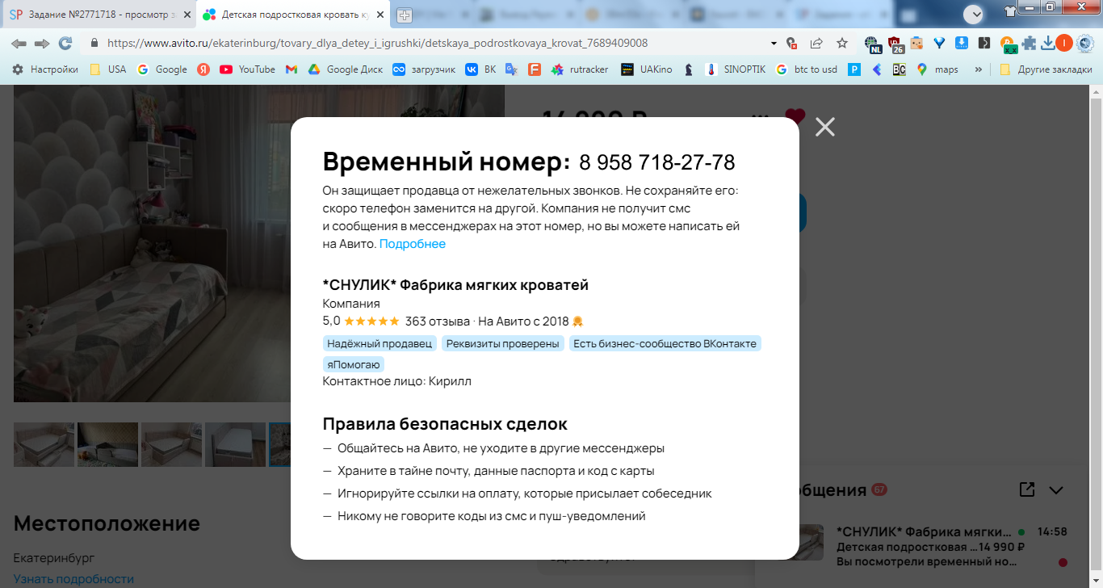Open the ВК bookmark

click(x=480, y=69)
